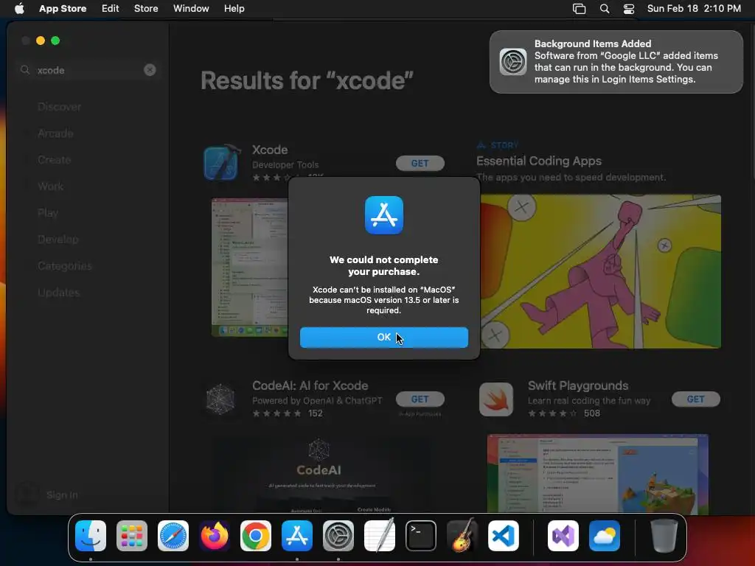Click Sign In at sidebar bottom

tap(62, 495)
